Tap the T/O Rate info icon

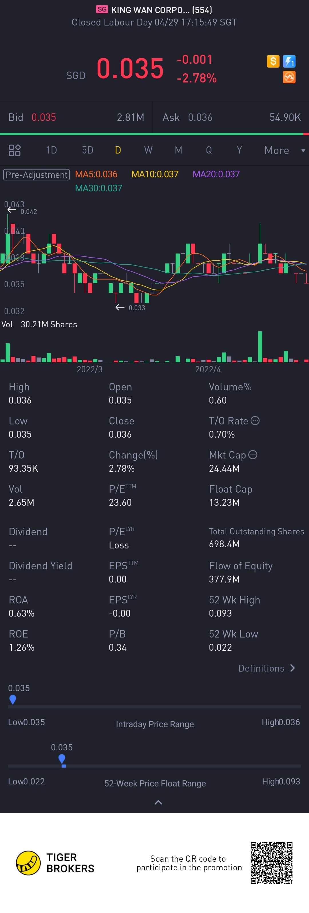click(x=255, y=421)
